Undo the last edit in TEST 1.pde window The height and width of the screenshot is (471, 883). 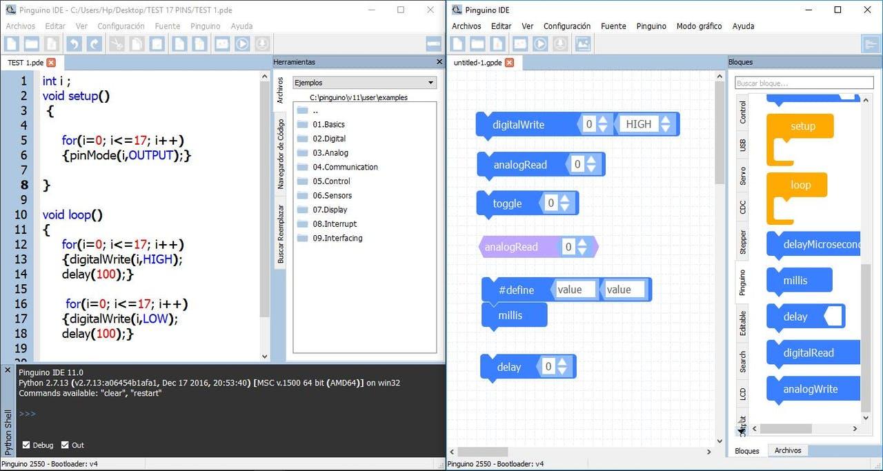point(74,43)
